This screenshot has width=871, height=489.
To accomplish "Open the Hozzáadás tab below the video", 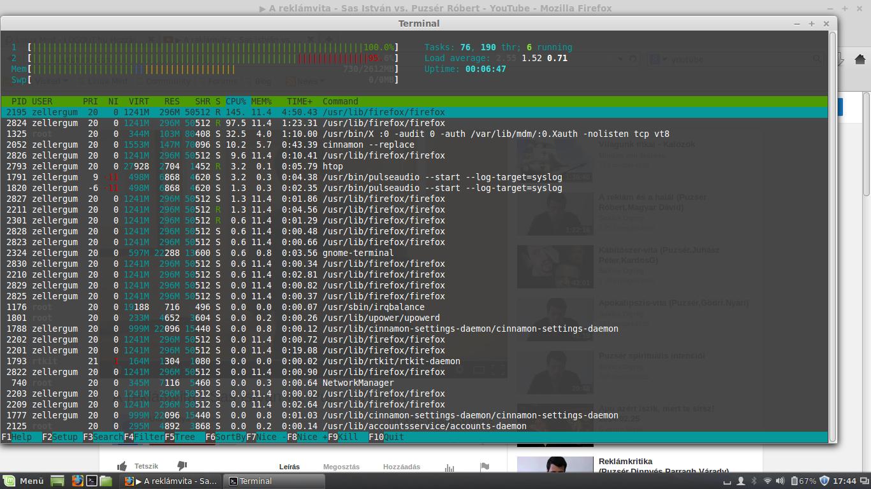I will 402,467.
